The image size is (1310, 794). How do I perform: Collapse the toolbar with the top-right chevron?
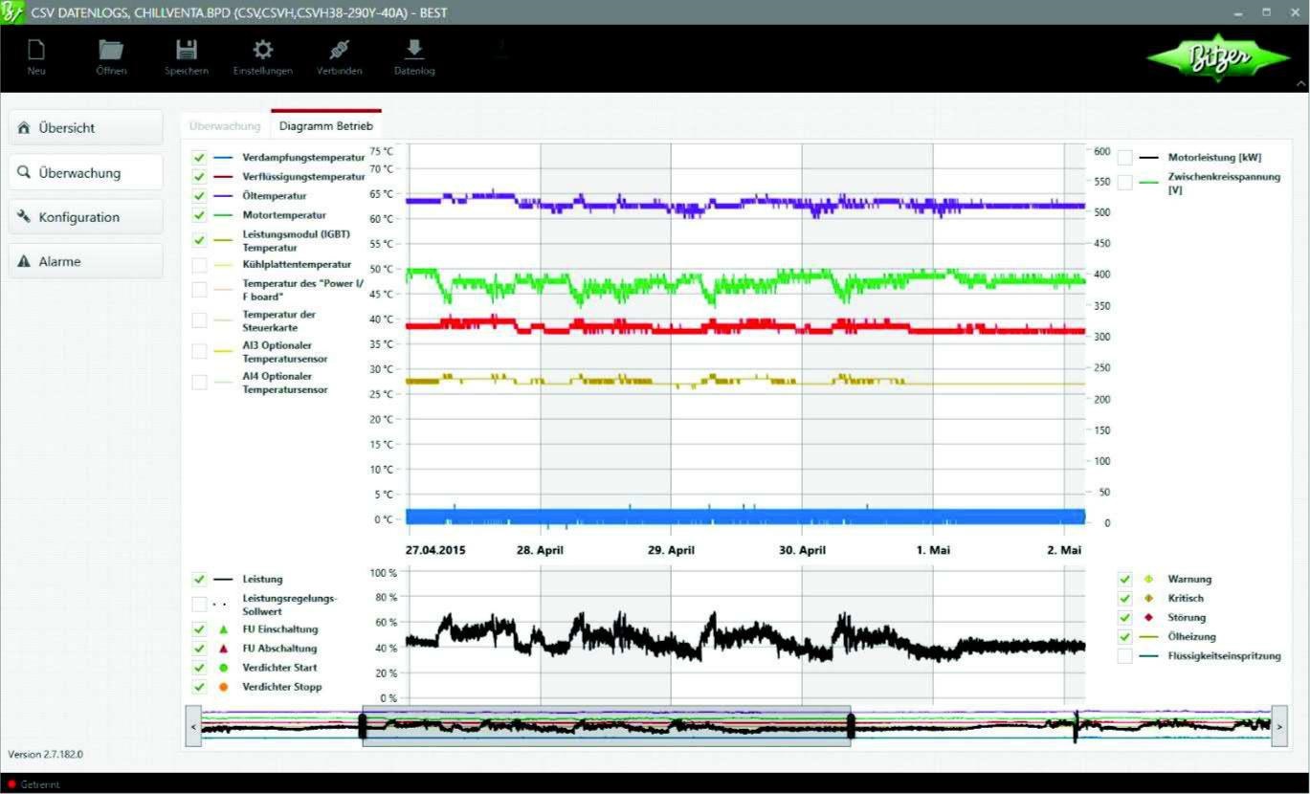pos(1299,84)
